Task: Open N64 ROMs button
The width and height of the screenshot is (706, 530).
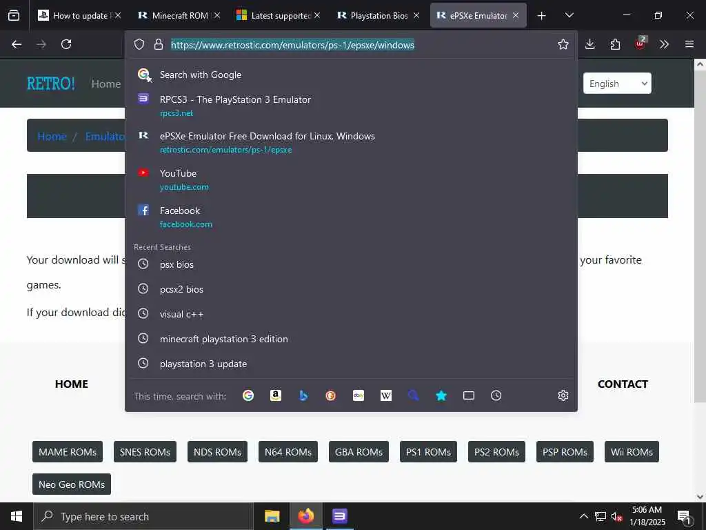Action: coord(288,452)
